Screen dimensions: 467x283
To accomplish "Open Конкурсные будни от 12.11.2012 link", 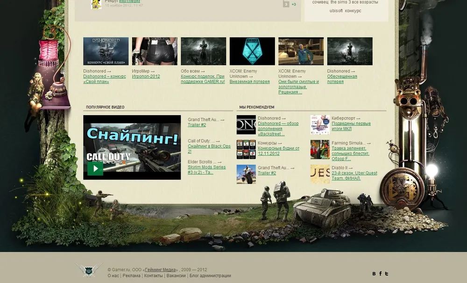I will point(278,151).
